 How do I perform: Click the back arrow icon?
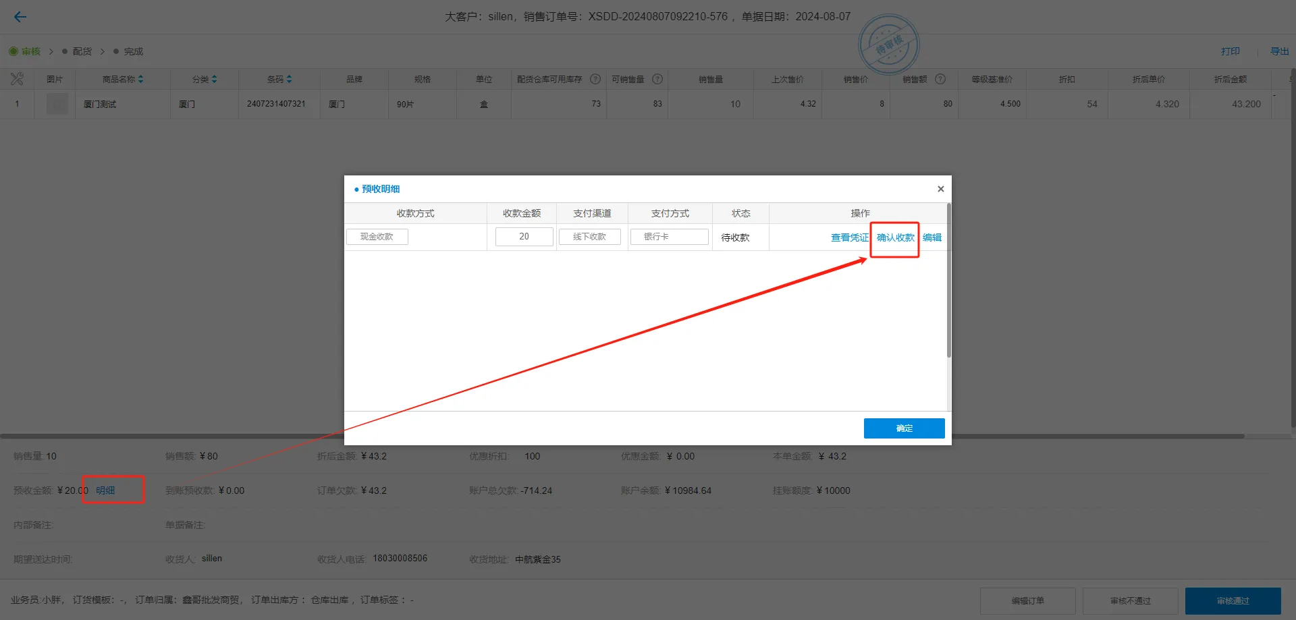pos(20,17)
